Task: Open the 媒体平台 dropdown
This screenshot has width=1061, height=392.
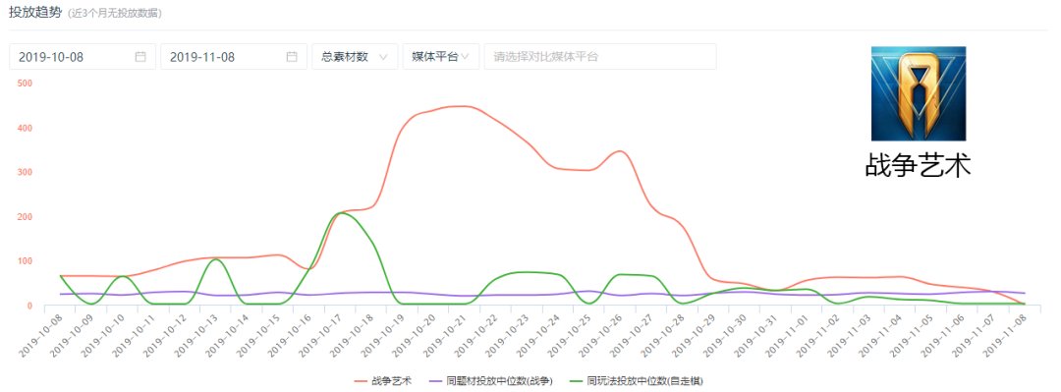Action: coord(440,57)
